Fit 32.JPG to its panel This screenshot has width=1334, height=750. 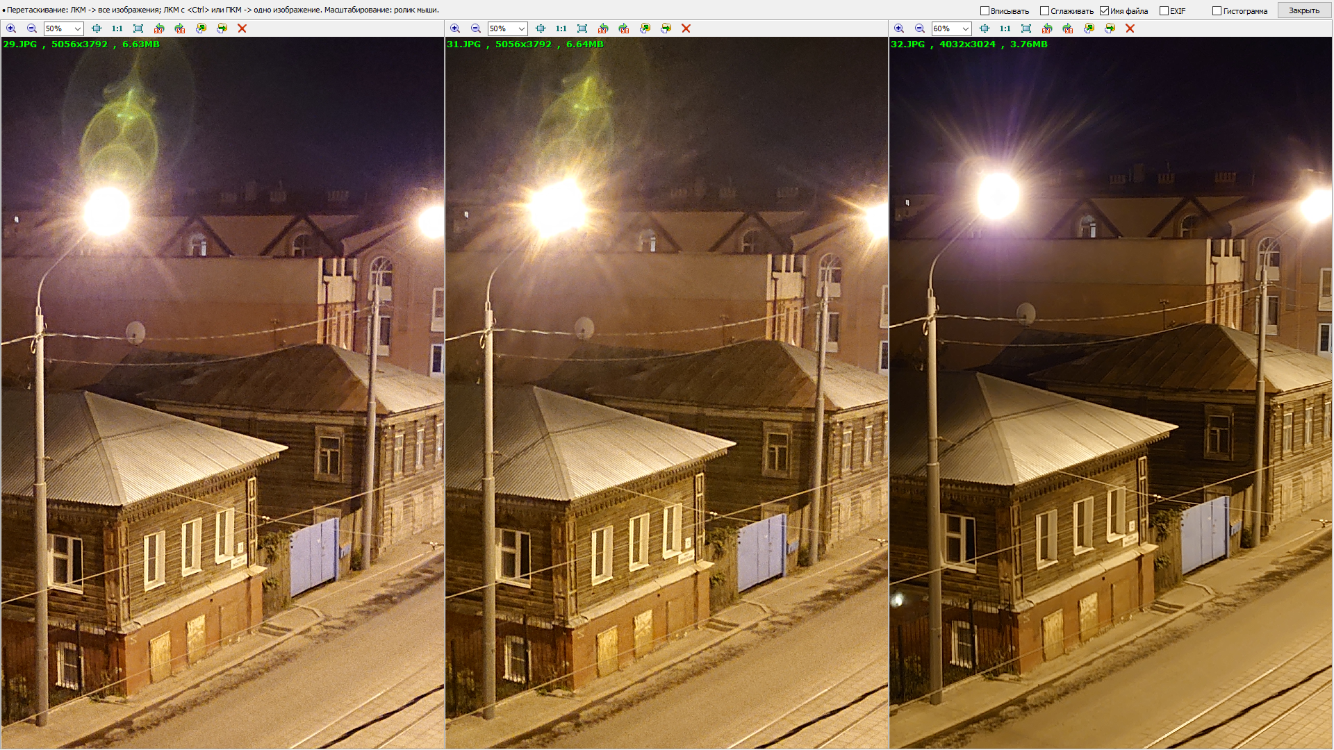tap(1026, 28)
